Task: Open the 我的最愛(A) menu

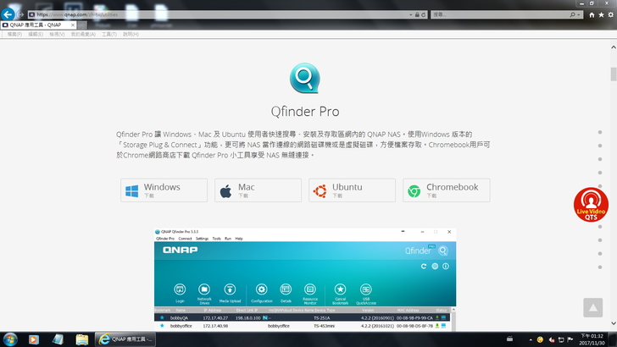Action: [83, 34]
